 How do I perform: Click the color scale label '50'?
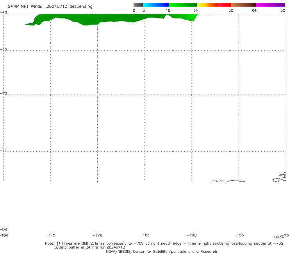(231, 10)
